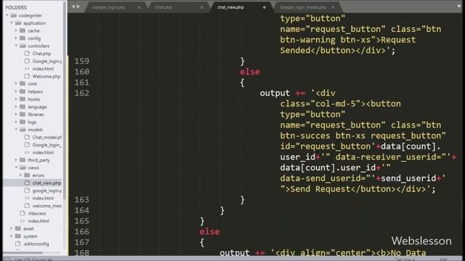
Task: Open Google_login_ file under models
Action: 46,145
